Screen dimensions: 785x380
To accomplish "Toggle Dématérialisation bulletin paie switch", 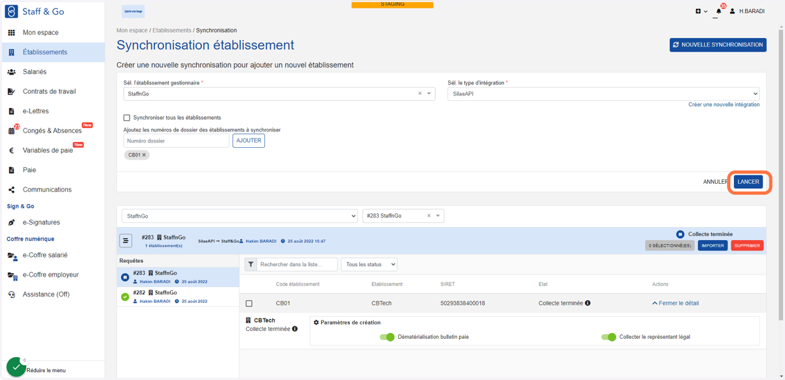I will click(387, 337).
